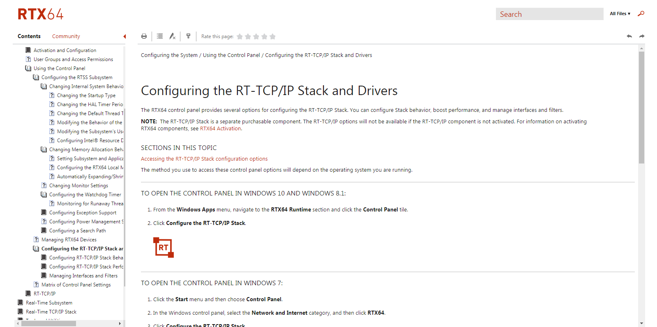Click the RT control panel tile image
The height and width of the screenshot is (327, 657).
(164, 248)
